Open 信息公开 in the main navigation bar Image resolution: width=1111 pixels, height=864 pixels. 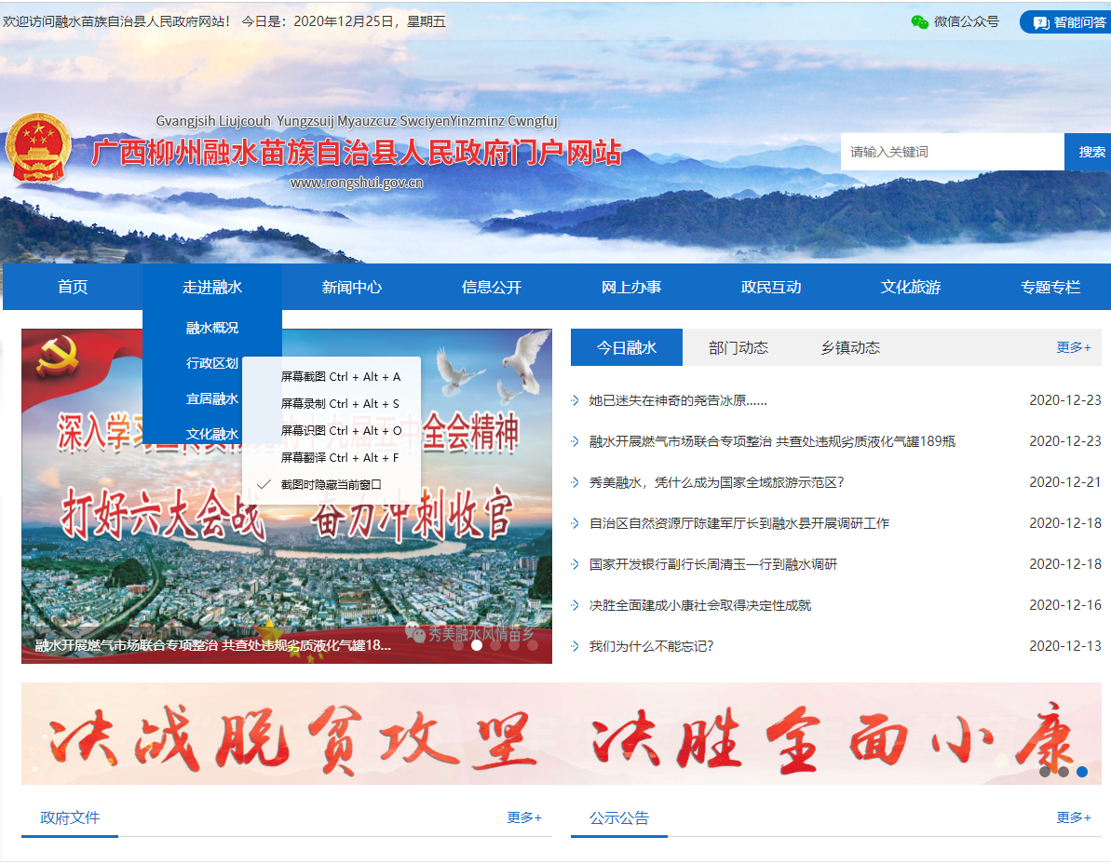pos(492,287)
